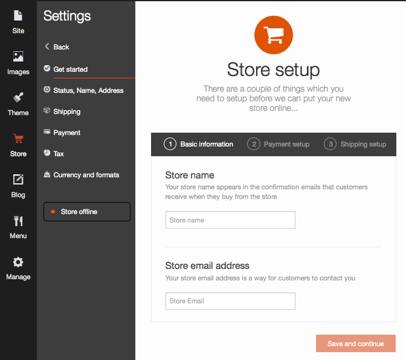This screenshot has height=360, width=406.
Task: Open the Images section icon
Action: pos(18,57)
